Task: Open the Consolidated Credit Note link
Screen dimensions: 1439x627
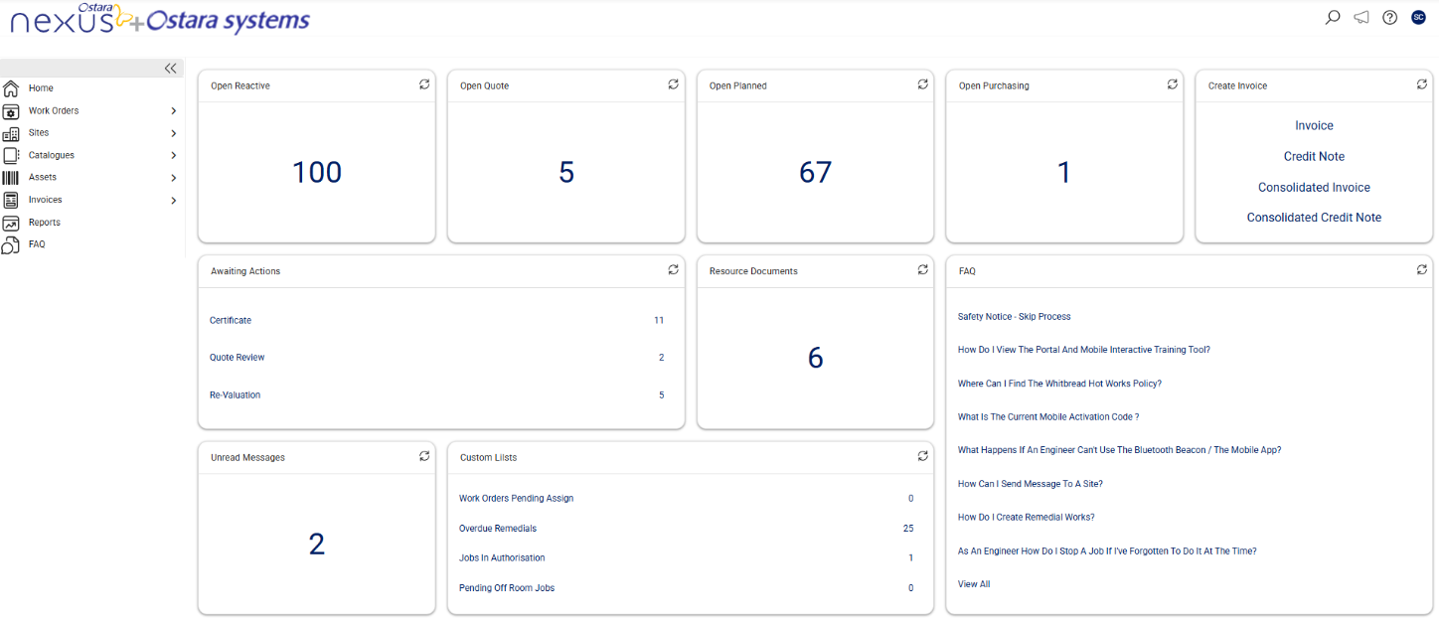Action: click(x=1314, y=217)
